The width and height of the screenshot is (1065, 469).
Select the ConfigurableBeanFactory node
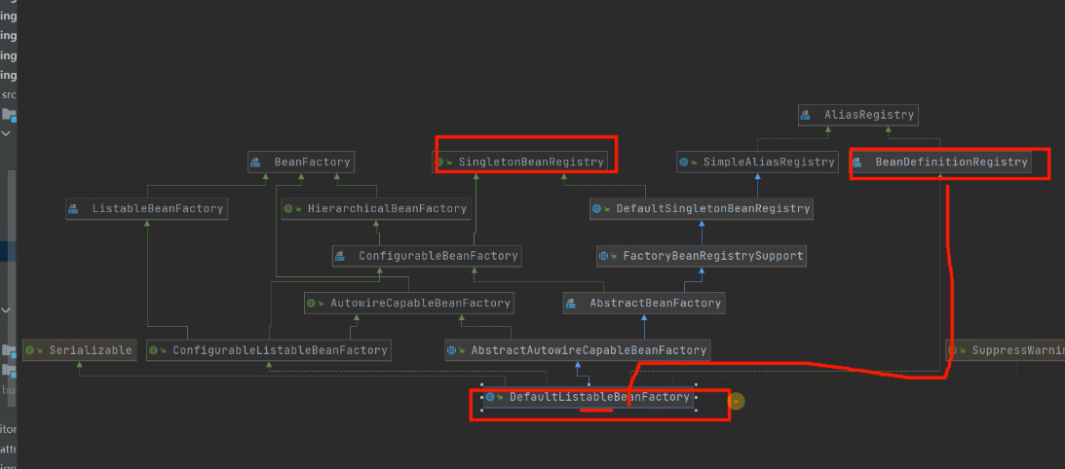pos(427,257)
